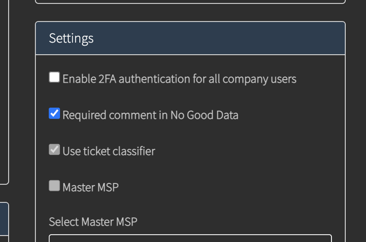Click the empty white box beside Enable 2FA
This screenshot has width=366, height=242.
54,77
